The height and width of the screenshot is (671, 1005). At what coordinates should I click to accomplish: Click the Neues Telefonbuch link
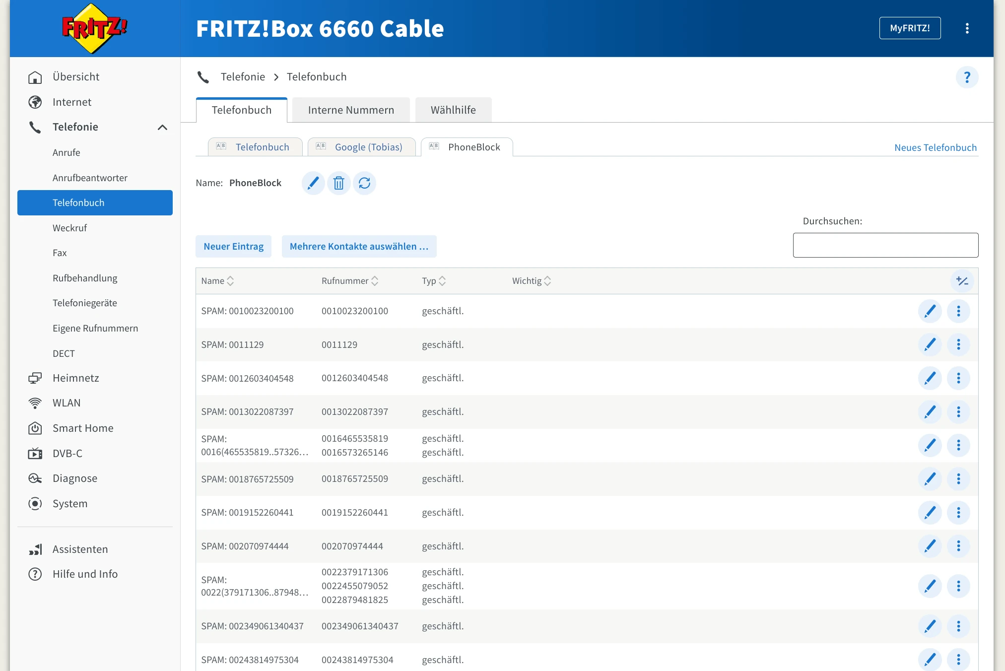tap(936, 147)
